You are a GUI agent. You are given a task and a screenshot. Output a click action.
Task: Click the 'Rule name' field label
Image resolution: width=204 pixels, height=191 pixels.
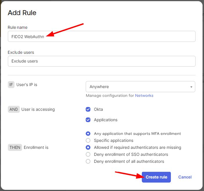17,27
